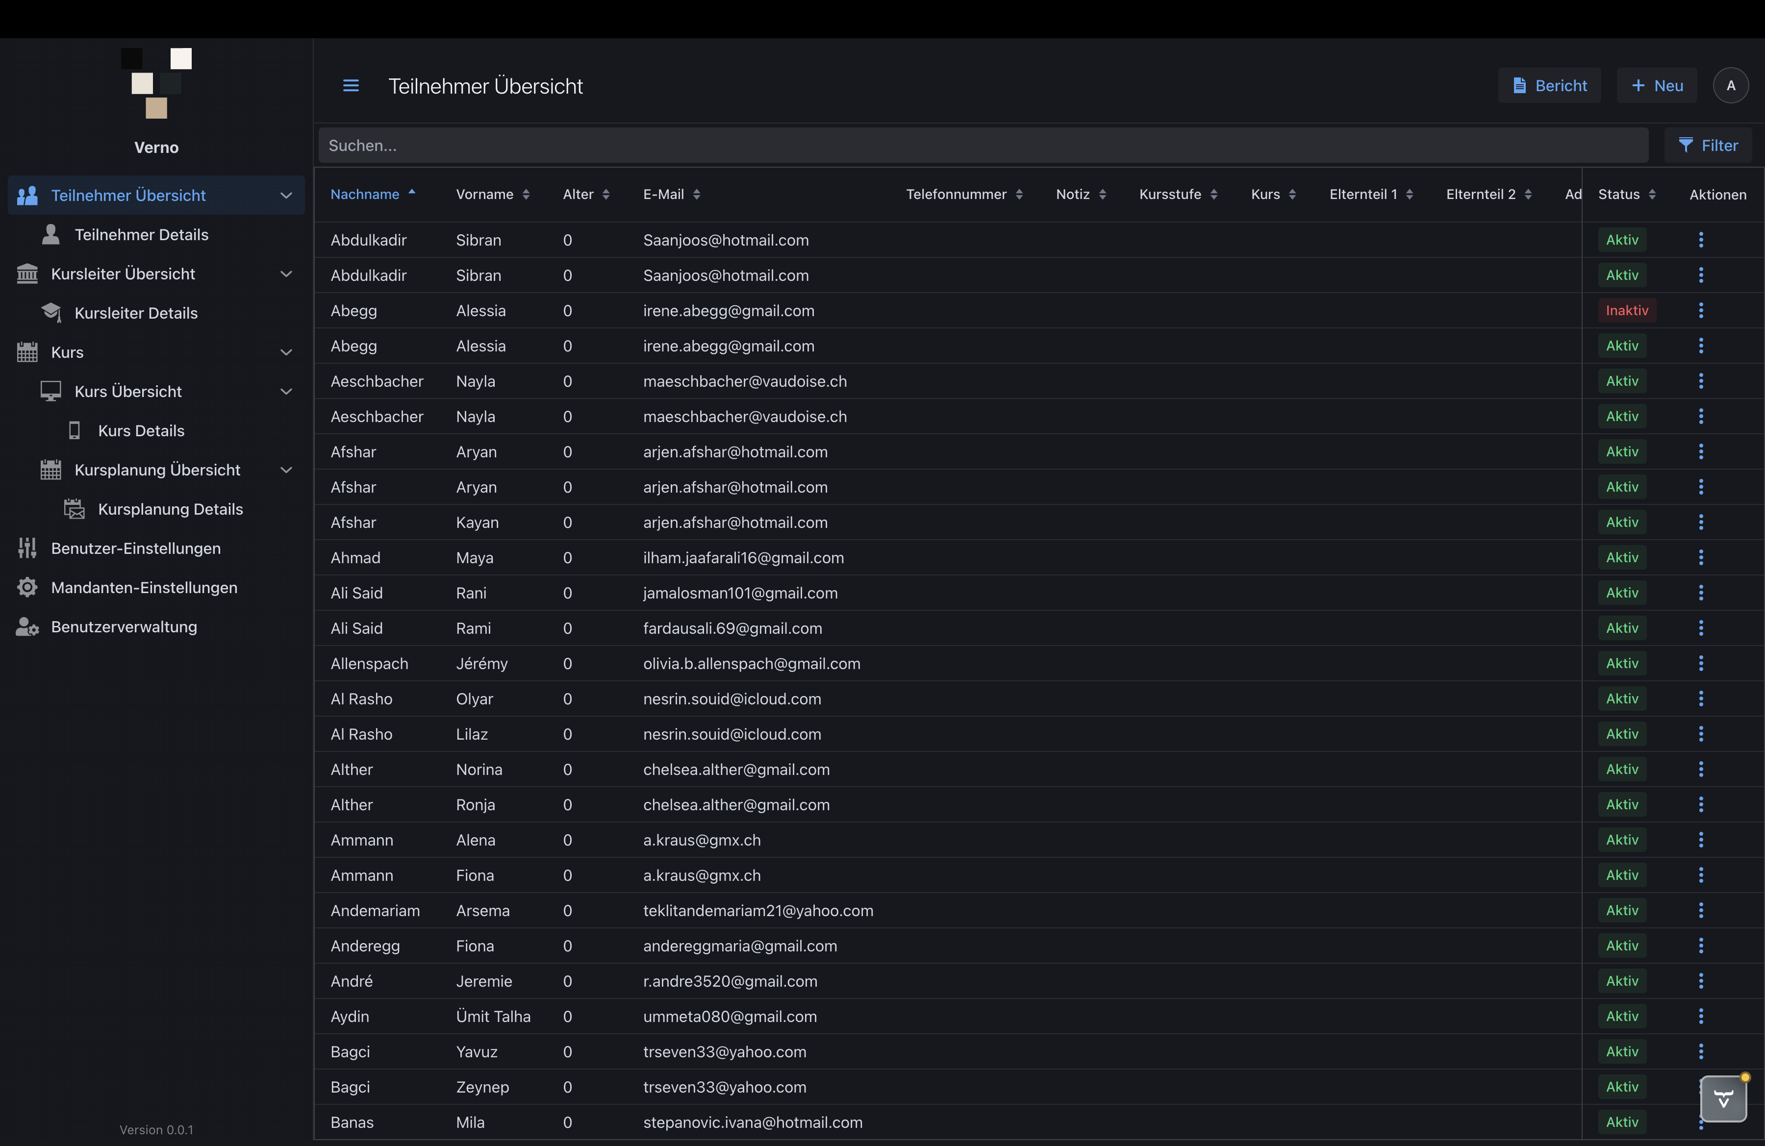
Task: Open actions menu for Alther Norina
Action: (1700, 770)
